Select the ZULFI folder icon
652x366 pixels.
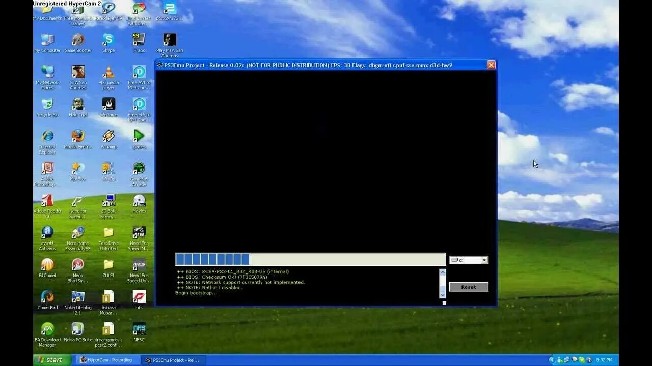108,267
